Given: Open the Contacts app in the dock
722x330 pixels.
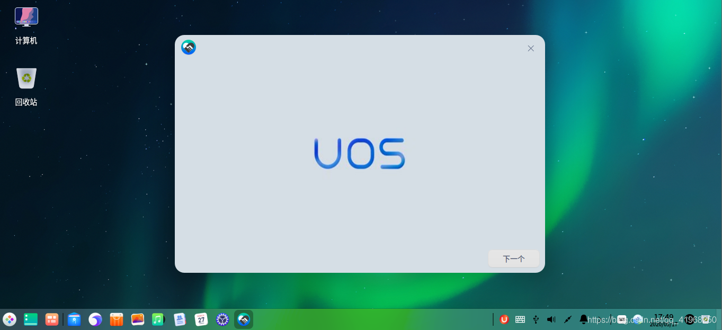Looking at the screenshot, I should coord(180,319).
